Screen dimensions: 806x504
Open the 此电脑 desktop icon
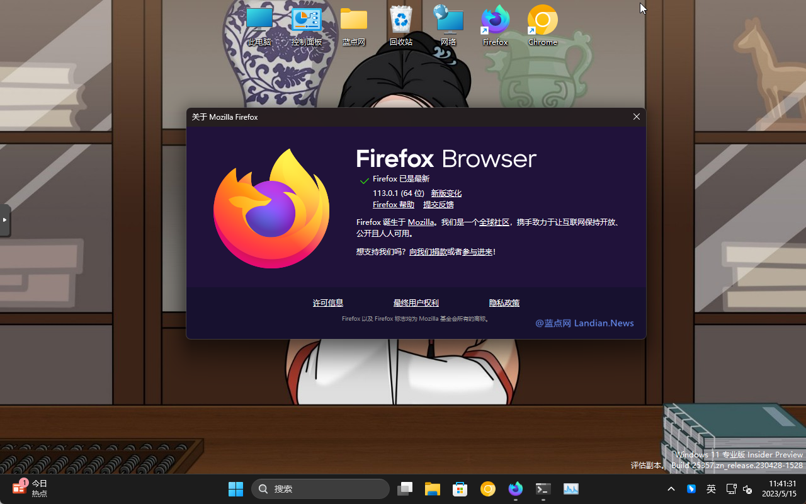click(259, 26)
